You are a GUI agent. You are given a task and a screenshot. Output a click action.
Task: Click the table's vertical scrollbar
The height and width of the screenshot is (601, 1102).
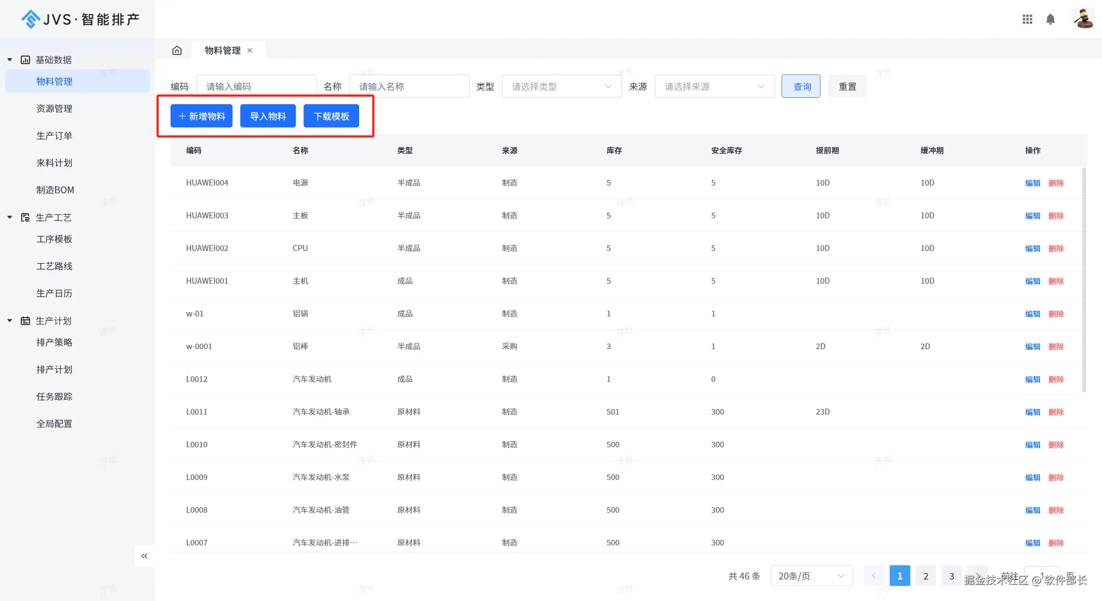click(1084, 280)
